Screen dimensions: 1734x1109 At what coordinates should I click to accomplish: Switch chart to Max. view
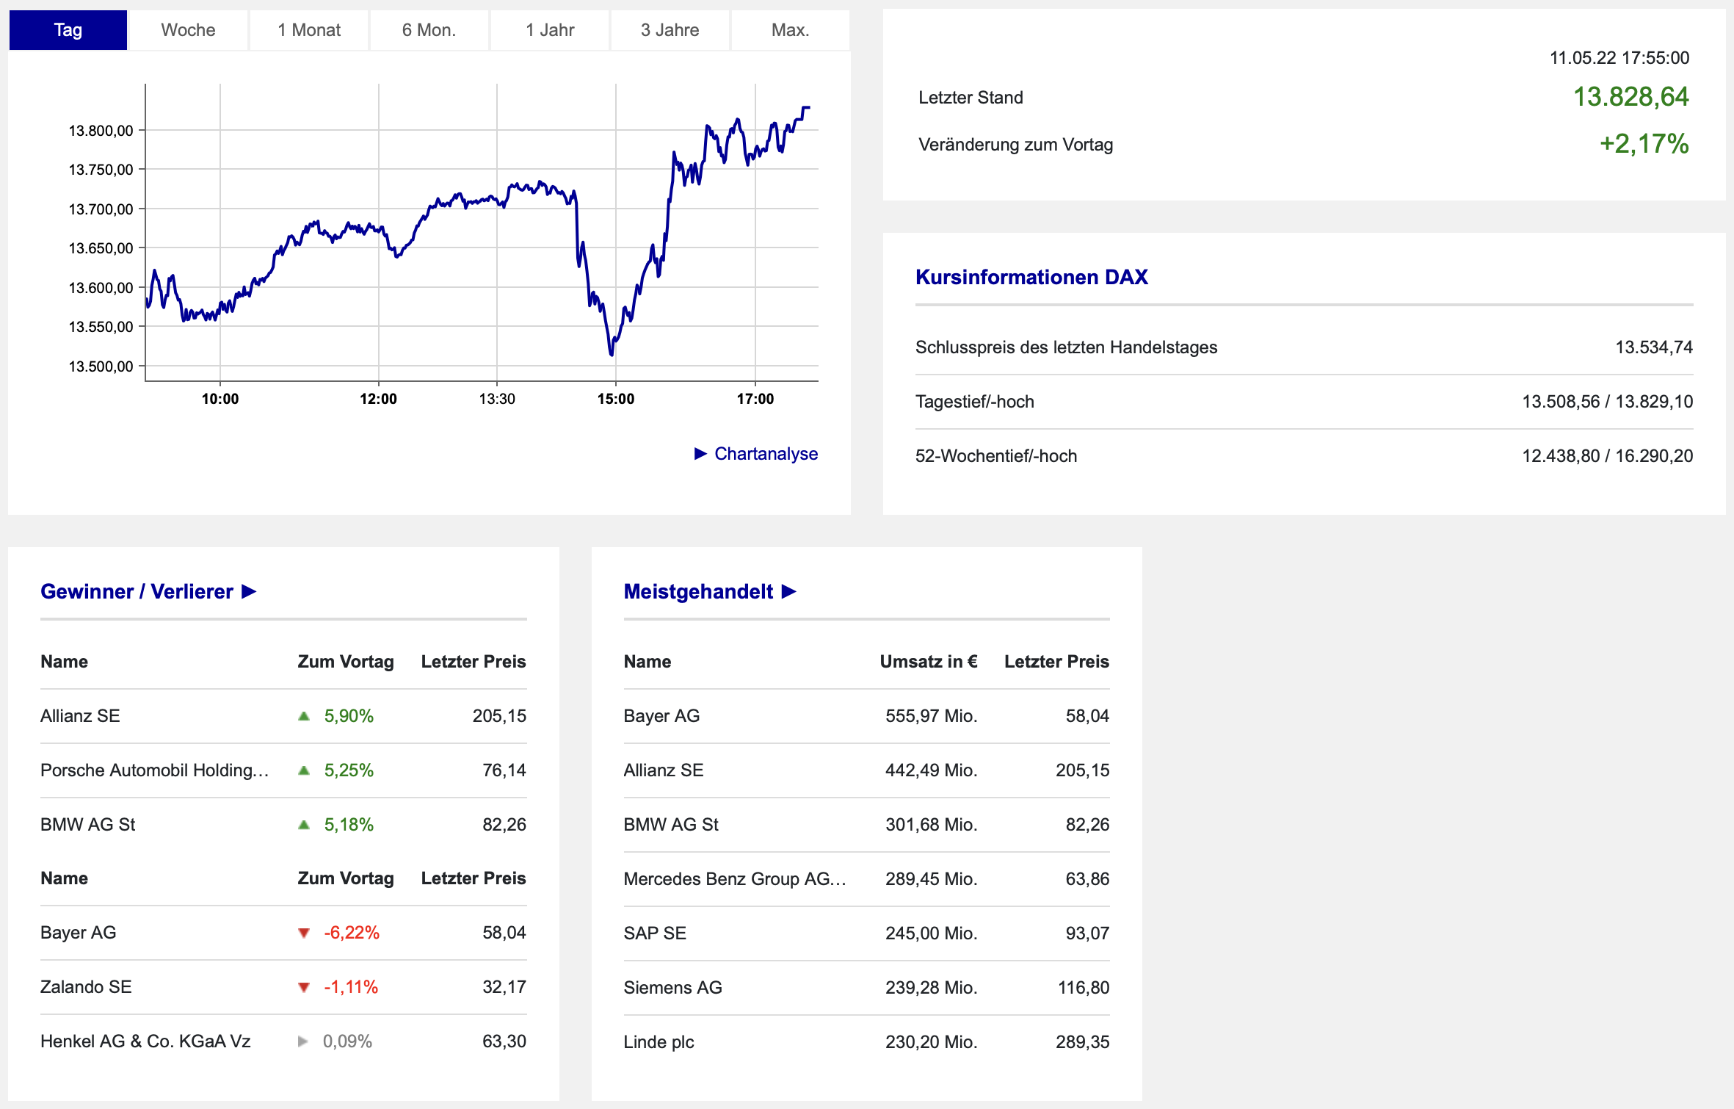[x=791, y=30]
